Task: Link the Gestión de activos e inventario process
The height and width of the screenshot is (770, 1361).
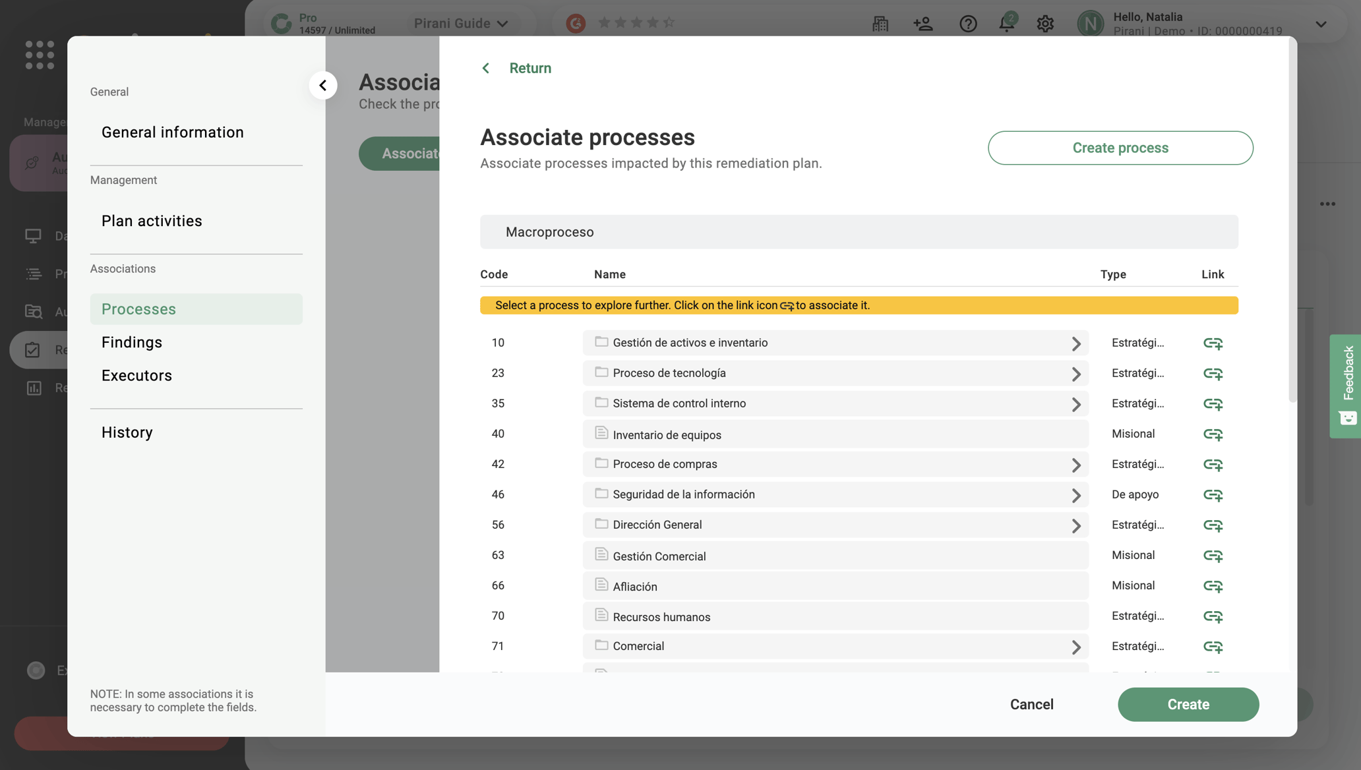Action: tap(1213, 343)
